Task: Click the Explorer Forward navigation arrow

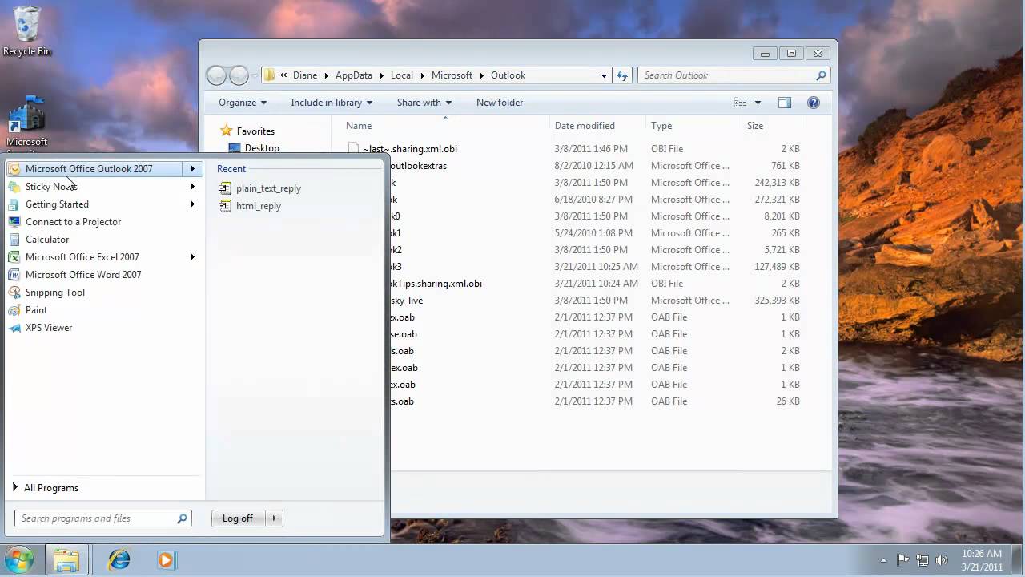Action: pyautogui.click(x=239, y=75)
